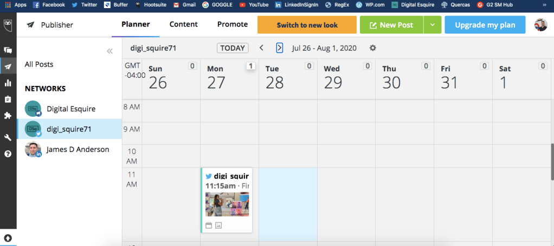Click the Hootsuite owl logo

pyautogui.click(x=8, y=25)
